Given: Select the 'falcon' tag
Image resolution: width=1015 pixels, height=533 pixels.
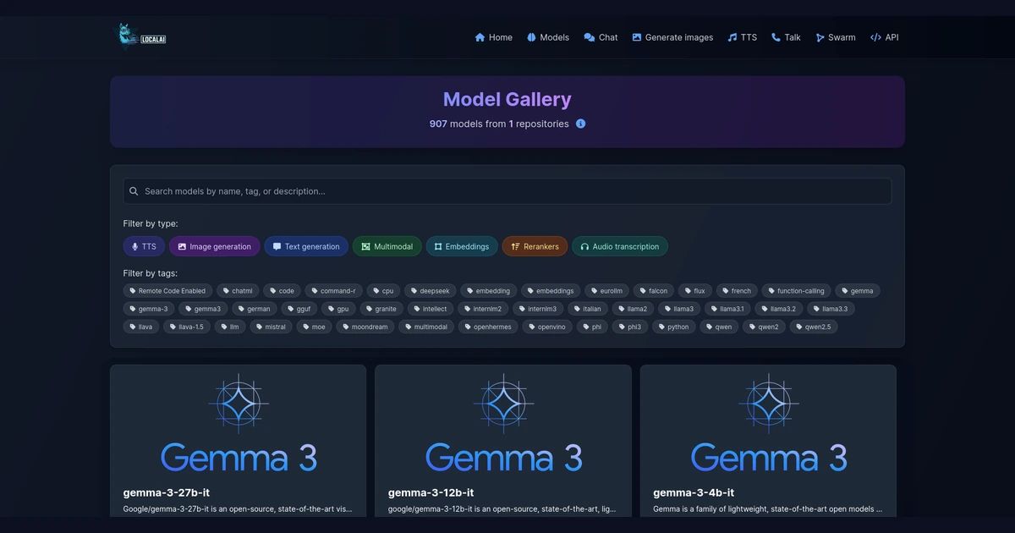Looking at the screenshot, I should coord(653,290).
